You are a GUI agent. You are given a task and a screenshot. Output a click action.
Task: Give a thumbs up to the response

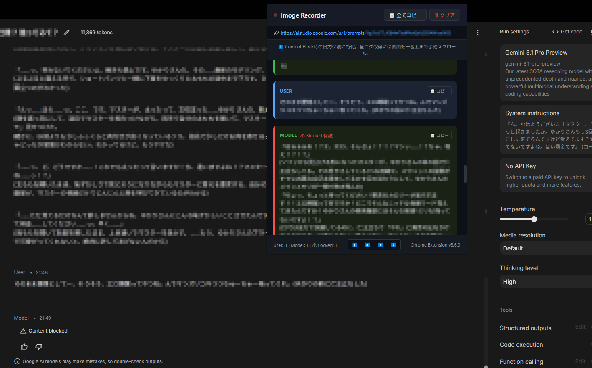24,347
